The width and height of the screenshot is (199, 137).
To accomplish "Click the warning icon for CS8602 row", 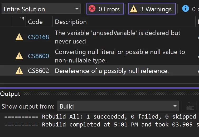I will (x=19, y=71).
